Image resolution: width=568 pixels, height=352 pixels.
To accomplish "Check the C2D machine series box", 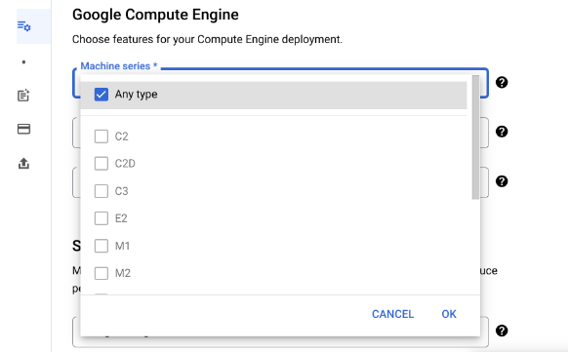I will pos(101,164).
